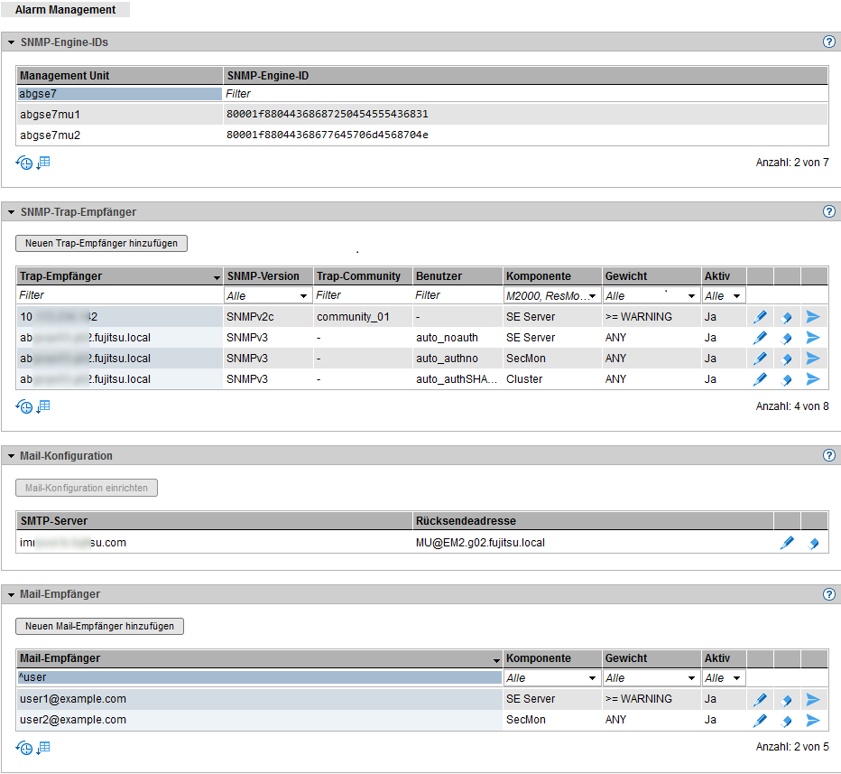
Task: Click 'Neuen Mail-Empfänger hinzufügen' button
Action: click(x=99, y=626)
